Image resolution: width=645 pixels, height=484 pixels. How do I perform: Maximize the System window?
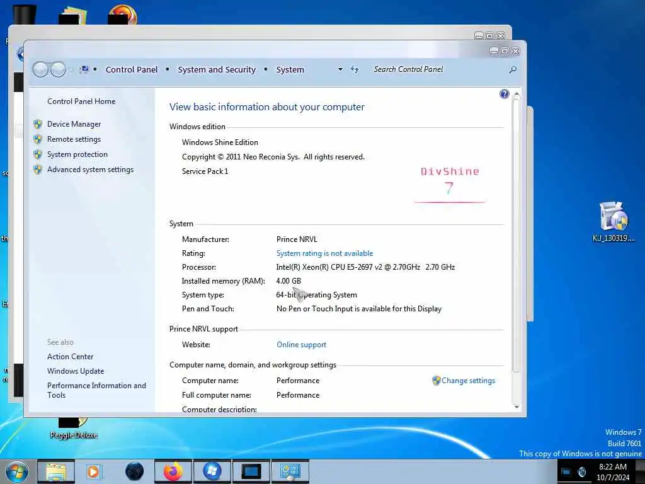[x=505, y=51]
